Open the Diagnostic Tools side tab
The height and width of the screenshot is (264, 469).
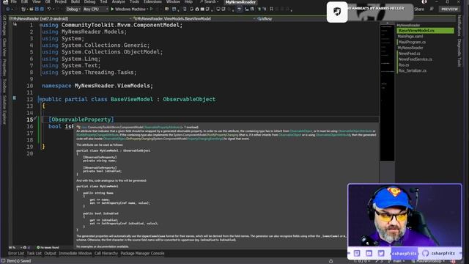tap(459, 53)
